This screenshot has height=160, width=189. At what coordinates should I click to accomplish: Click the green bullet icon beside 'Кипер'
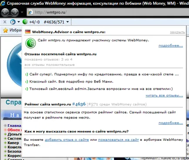tap(5, 143)
